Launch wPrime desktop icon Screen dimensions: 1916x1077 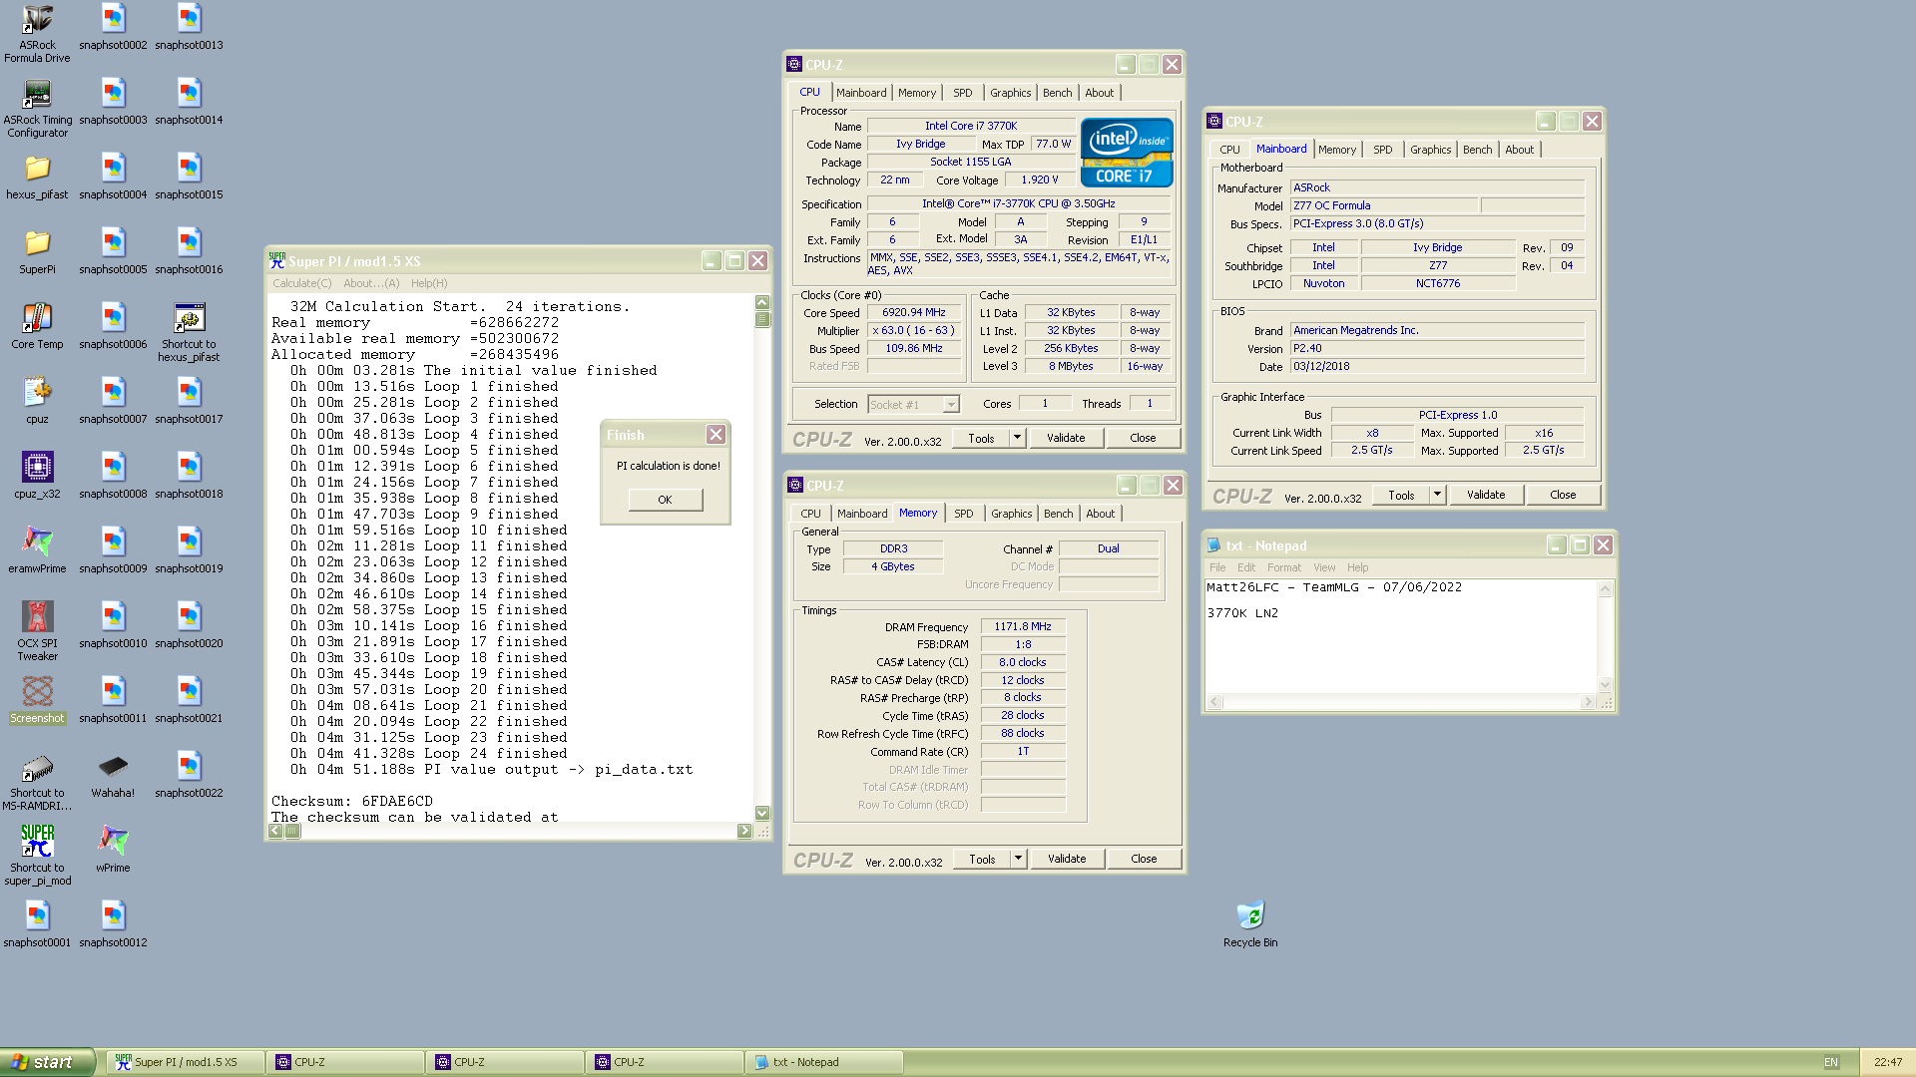click(x=113, y=850)
